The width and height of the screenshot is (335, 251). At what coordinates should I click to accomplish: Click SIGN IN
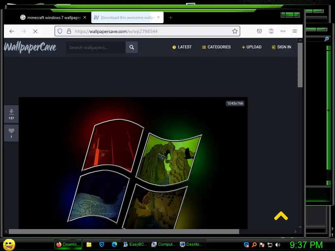[x=281, y=47]
